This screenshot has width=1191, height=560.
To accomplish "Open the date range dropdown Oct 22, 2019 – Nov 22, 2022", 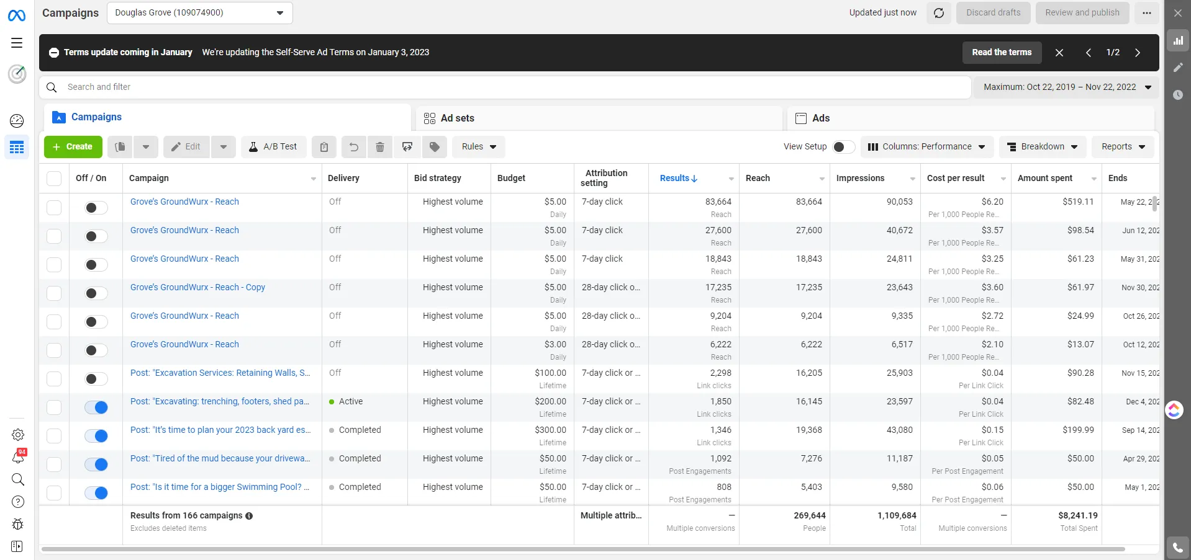I will [1067, 87].
